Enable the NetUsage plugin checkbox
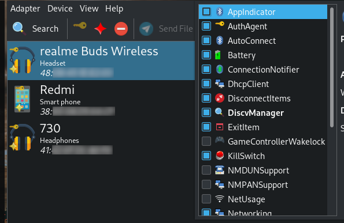This screenshot has width=344, height=223. point(206,199)
